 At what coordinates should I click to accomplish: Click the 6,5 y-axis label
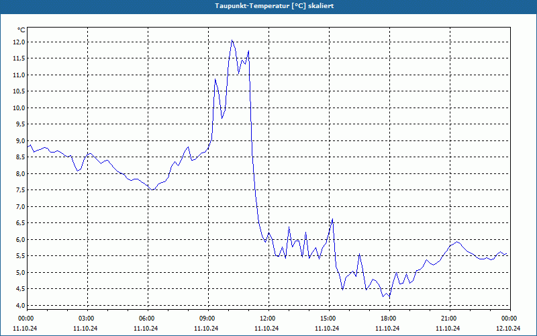pyautogui.click(x=20, y=223)
